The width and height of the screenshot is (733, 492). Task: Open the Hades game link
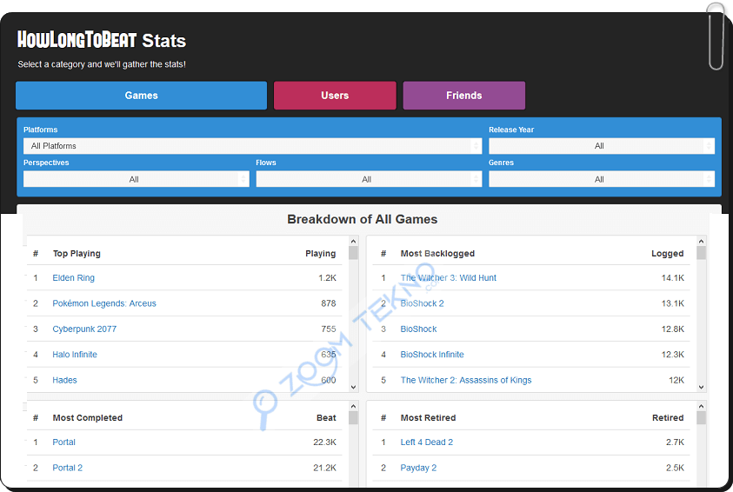tap(64, 380)
